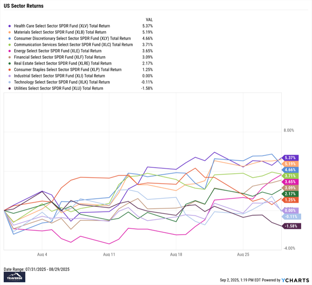The height and width of the screenshot is (285, 312).
Task: Select the Communication Services (XLC) legend label
Action: tap(73, 45)
